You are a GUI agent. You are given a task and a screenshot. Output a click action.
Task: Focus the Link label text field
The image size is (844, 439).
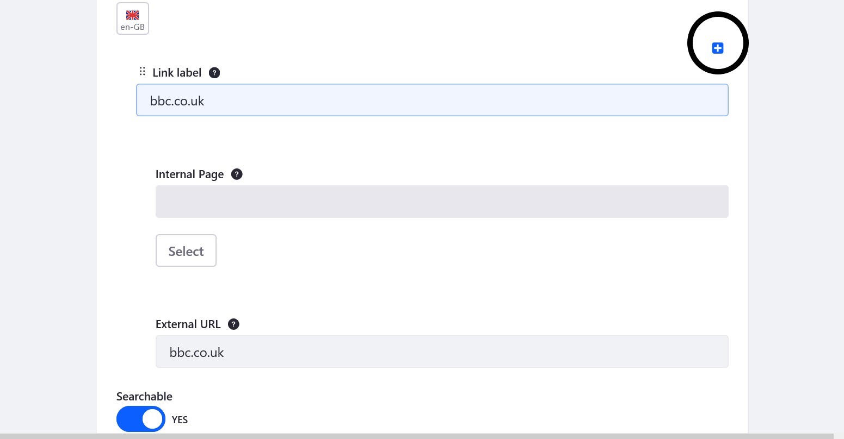[x=432, y=100]
